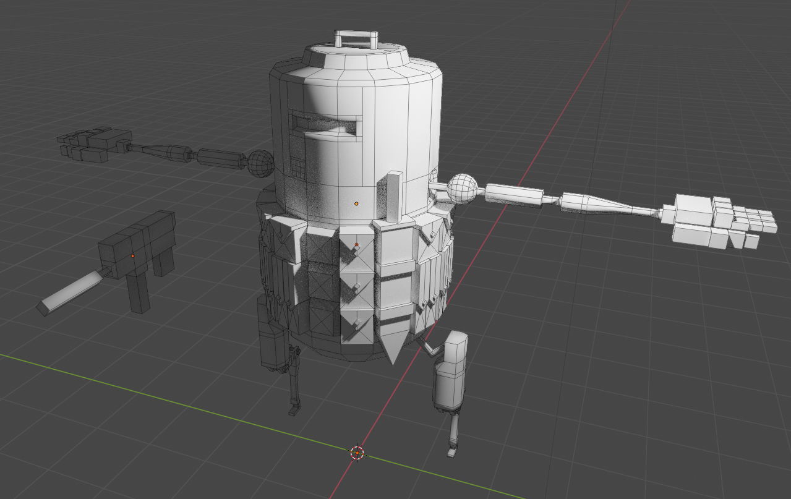The height and width of the screenshot is (499, 791).
Task: Select the white upper arm segment
Action: pos(515,196)
